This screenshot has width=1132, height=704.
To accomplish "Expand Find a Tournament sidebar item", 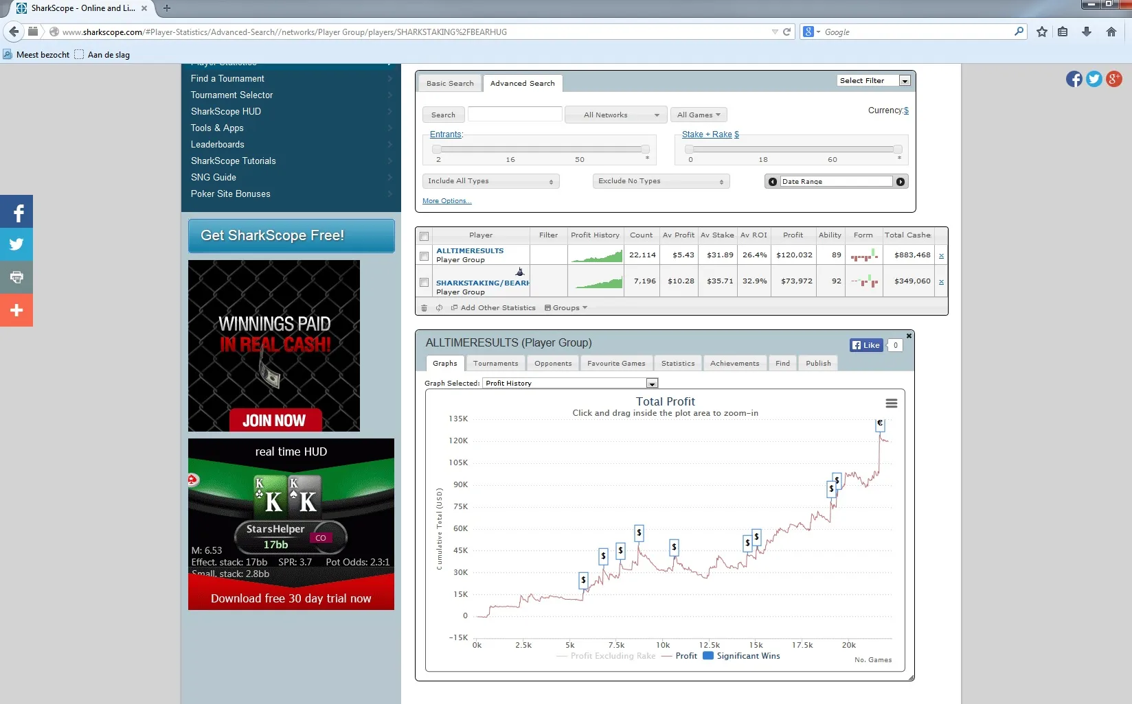I will click(291, 78).
